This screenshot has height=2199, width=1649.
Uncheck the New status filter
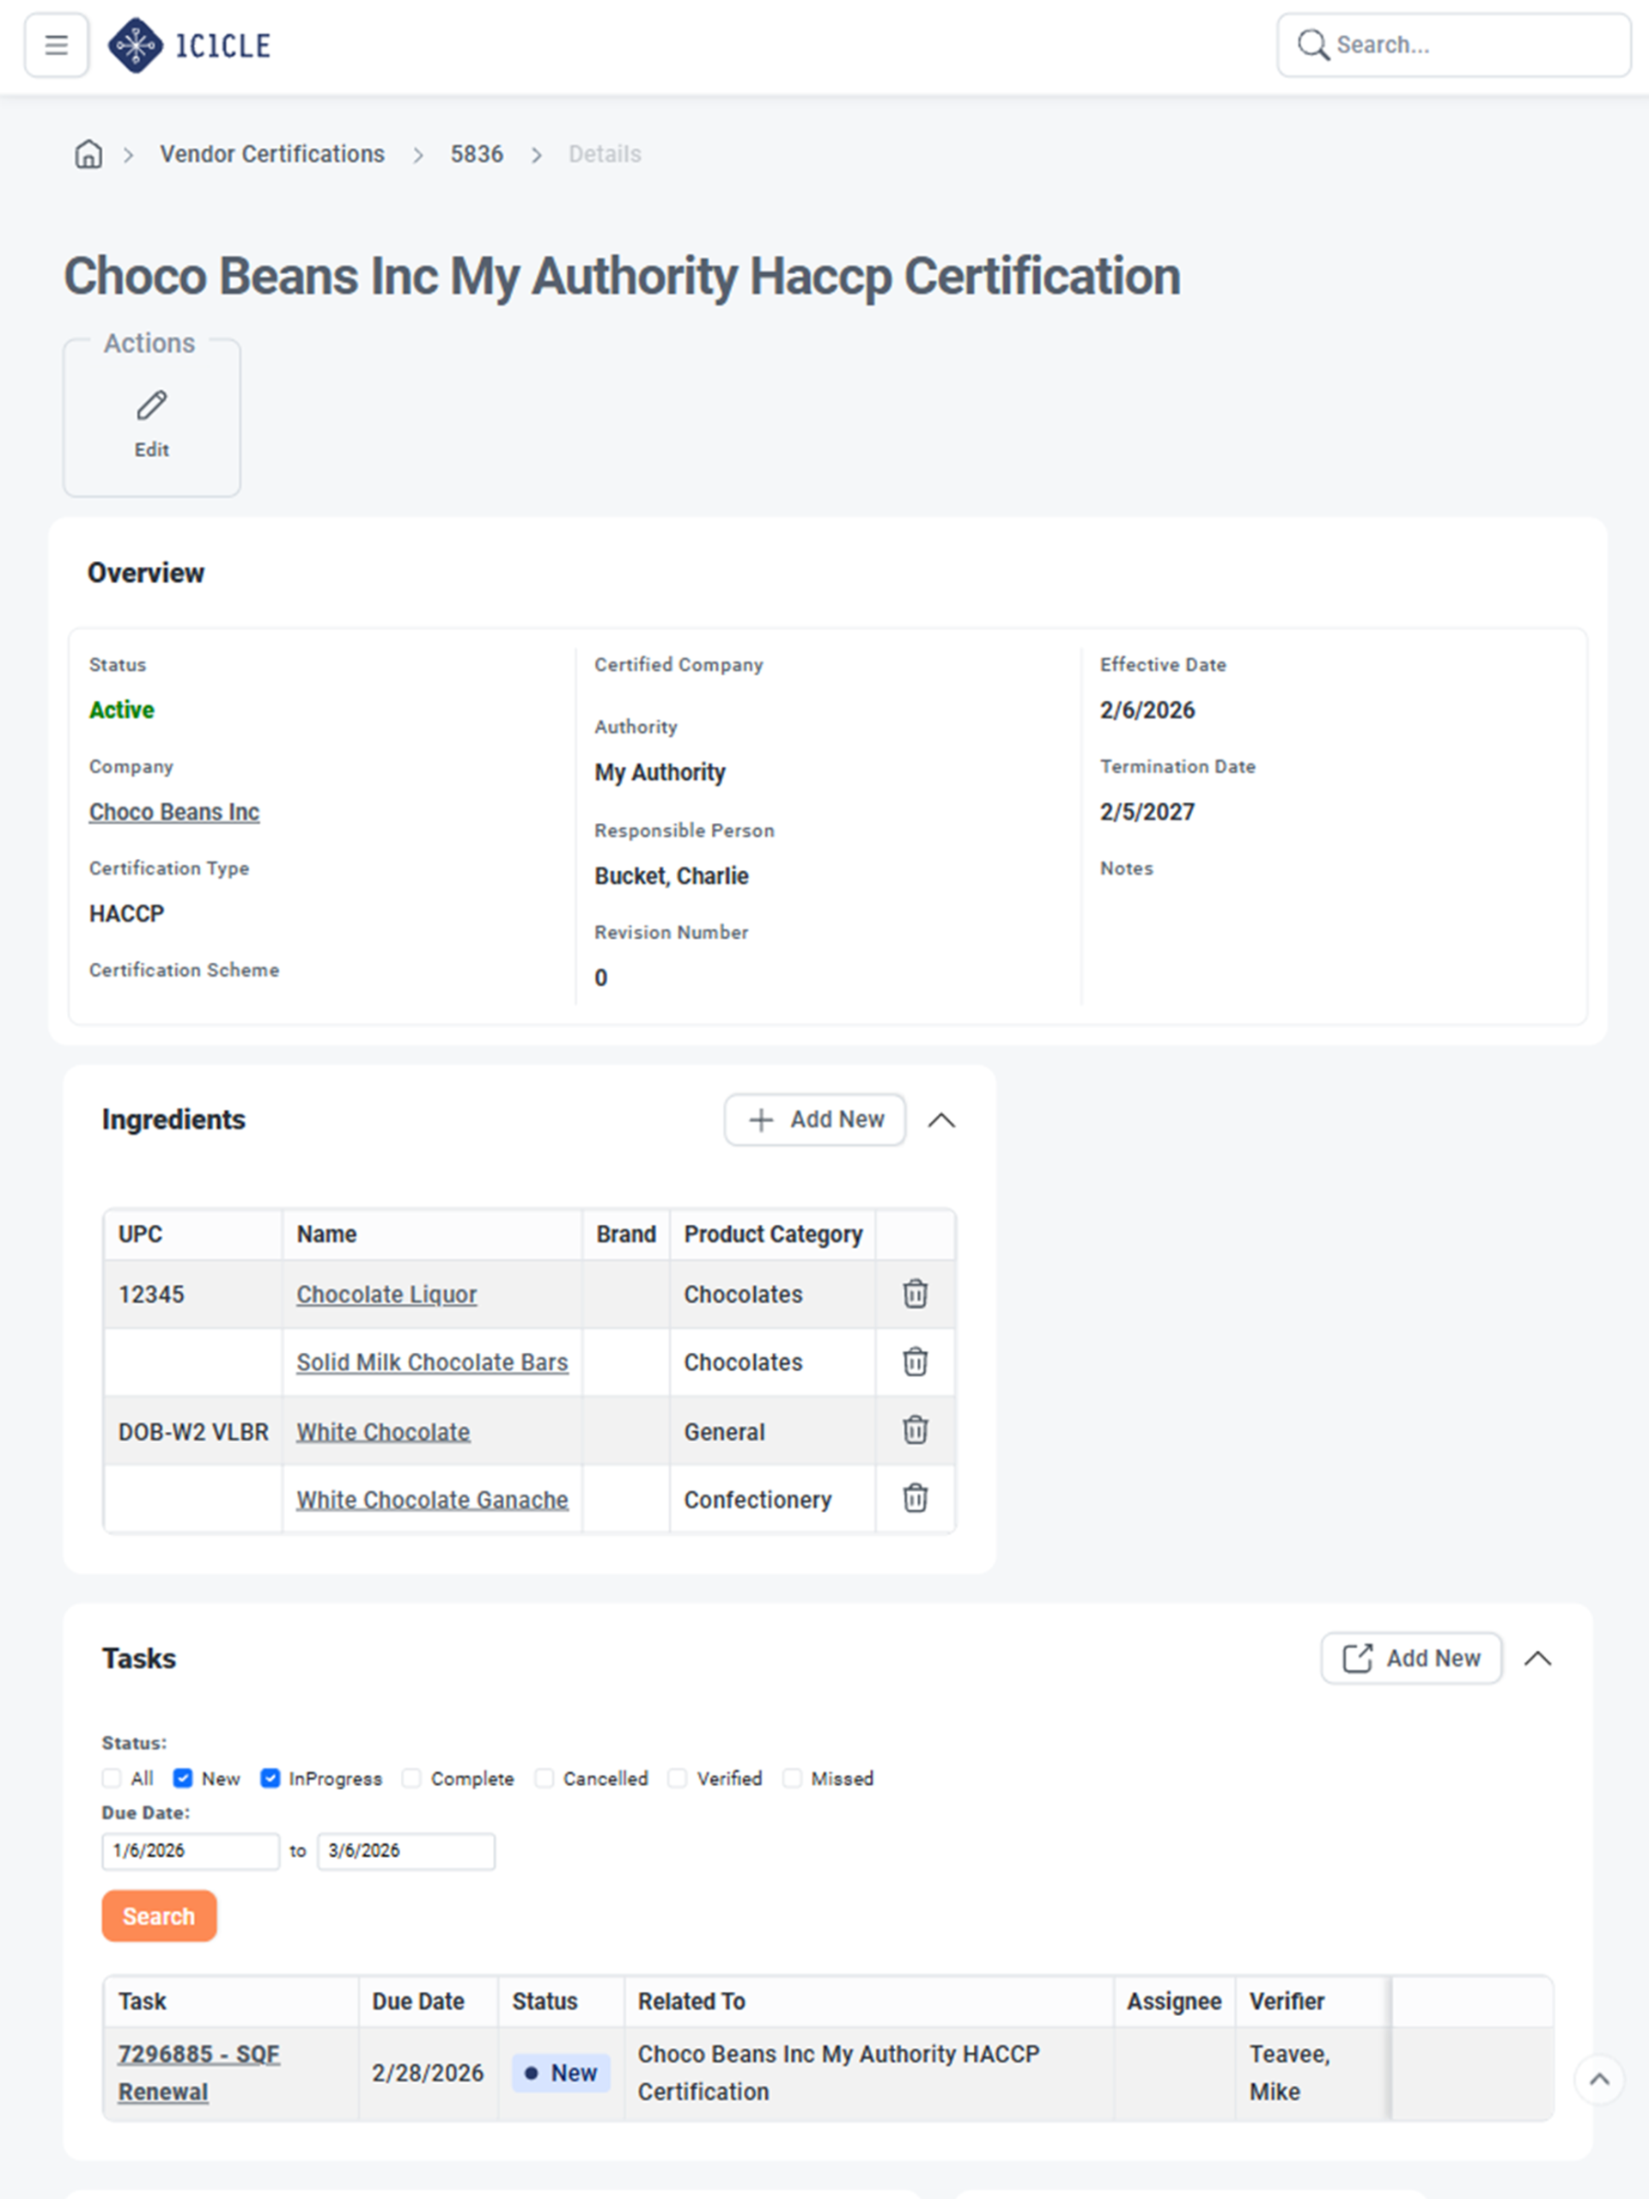point(183,1777)
